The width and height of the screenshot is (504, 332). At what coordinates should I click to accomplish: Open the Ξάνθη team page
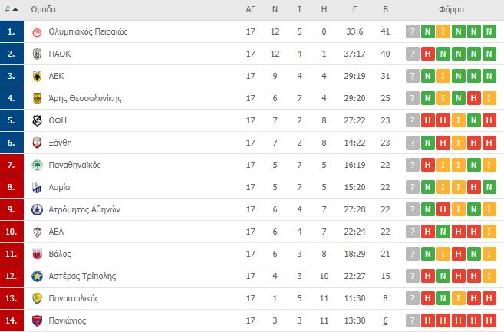pos(60,143)
